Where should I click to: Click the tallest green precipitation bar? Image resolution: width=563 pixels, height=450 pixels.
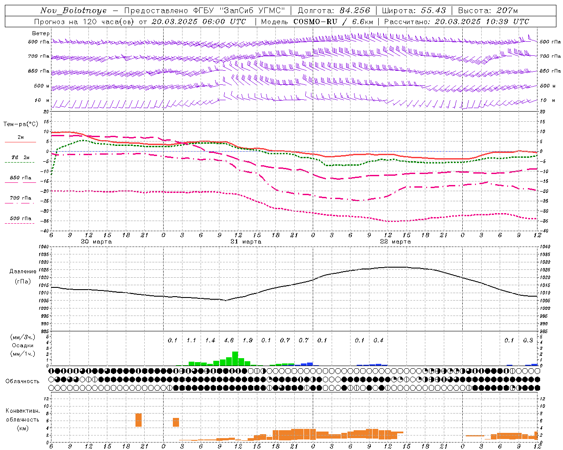click(x=235, y=359)
